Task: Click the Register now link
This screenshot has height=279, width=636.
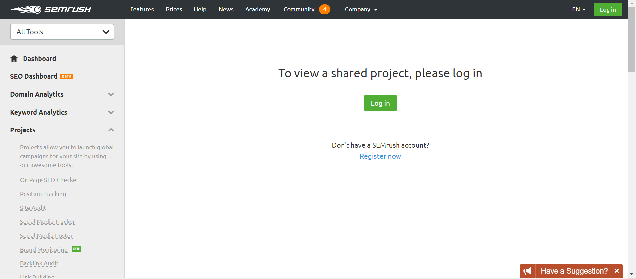Action: point(380,156)
